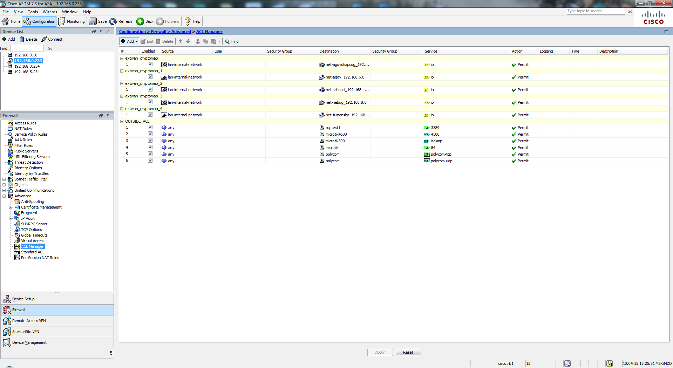Select device 192.168.0.234 in list
Viewport: 673px width, 368px height.
pyautogui.click(x=27, y=66)
